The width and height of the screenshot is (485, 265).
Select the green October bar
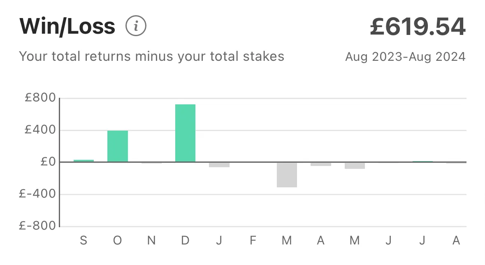tap(118, 146)
